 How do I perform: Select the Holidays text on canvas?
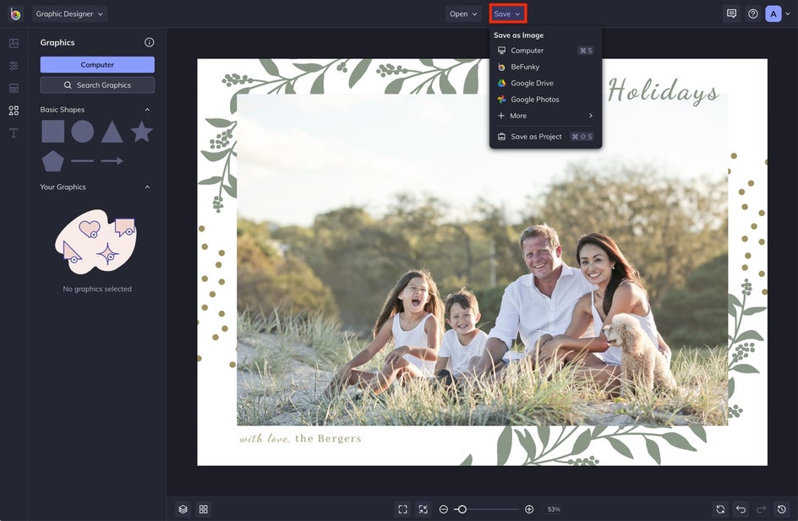[664, 90]
